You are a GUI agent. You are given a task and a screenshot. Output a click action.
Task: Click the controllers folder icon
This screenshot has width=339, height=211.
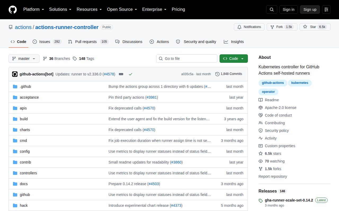pos(15,173)
